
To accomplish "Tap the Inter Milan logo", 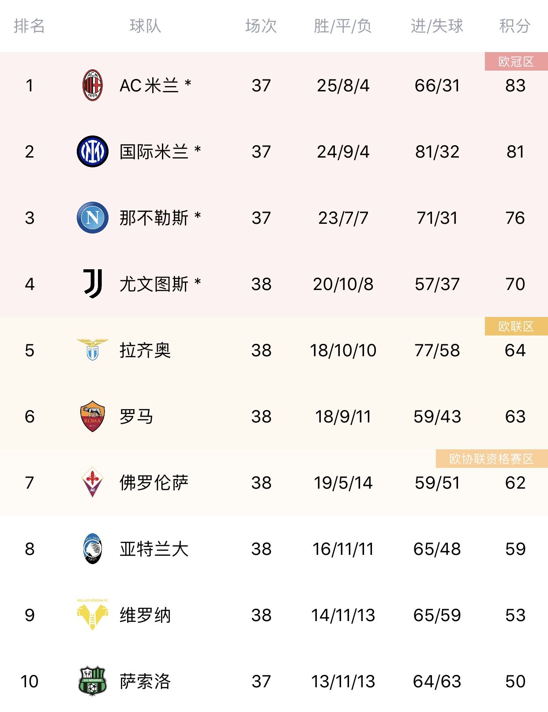I will (93, 151).
